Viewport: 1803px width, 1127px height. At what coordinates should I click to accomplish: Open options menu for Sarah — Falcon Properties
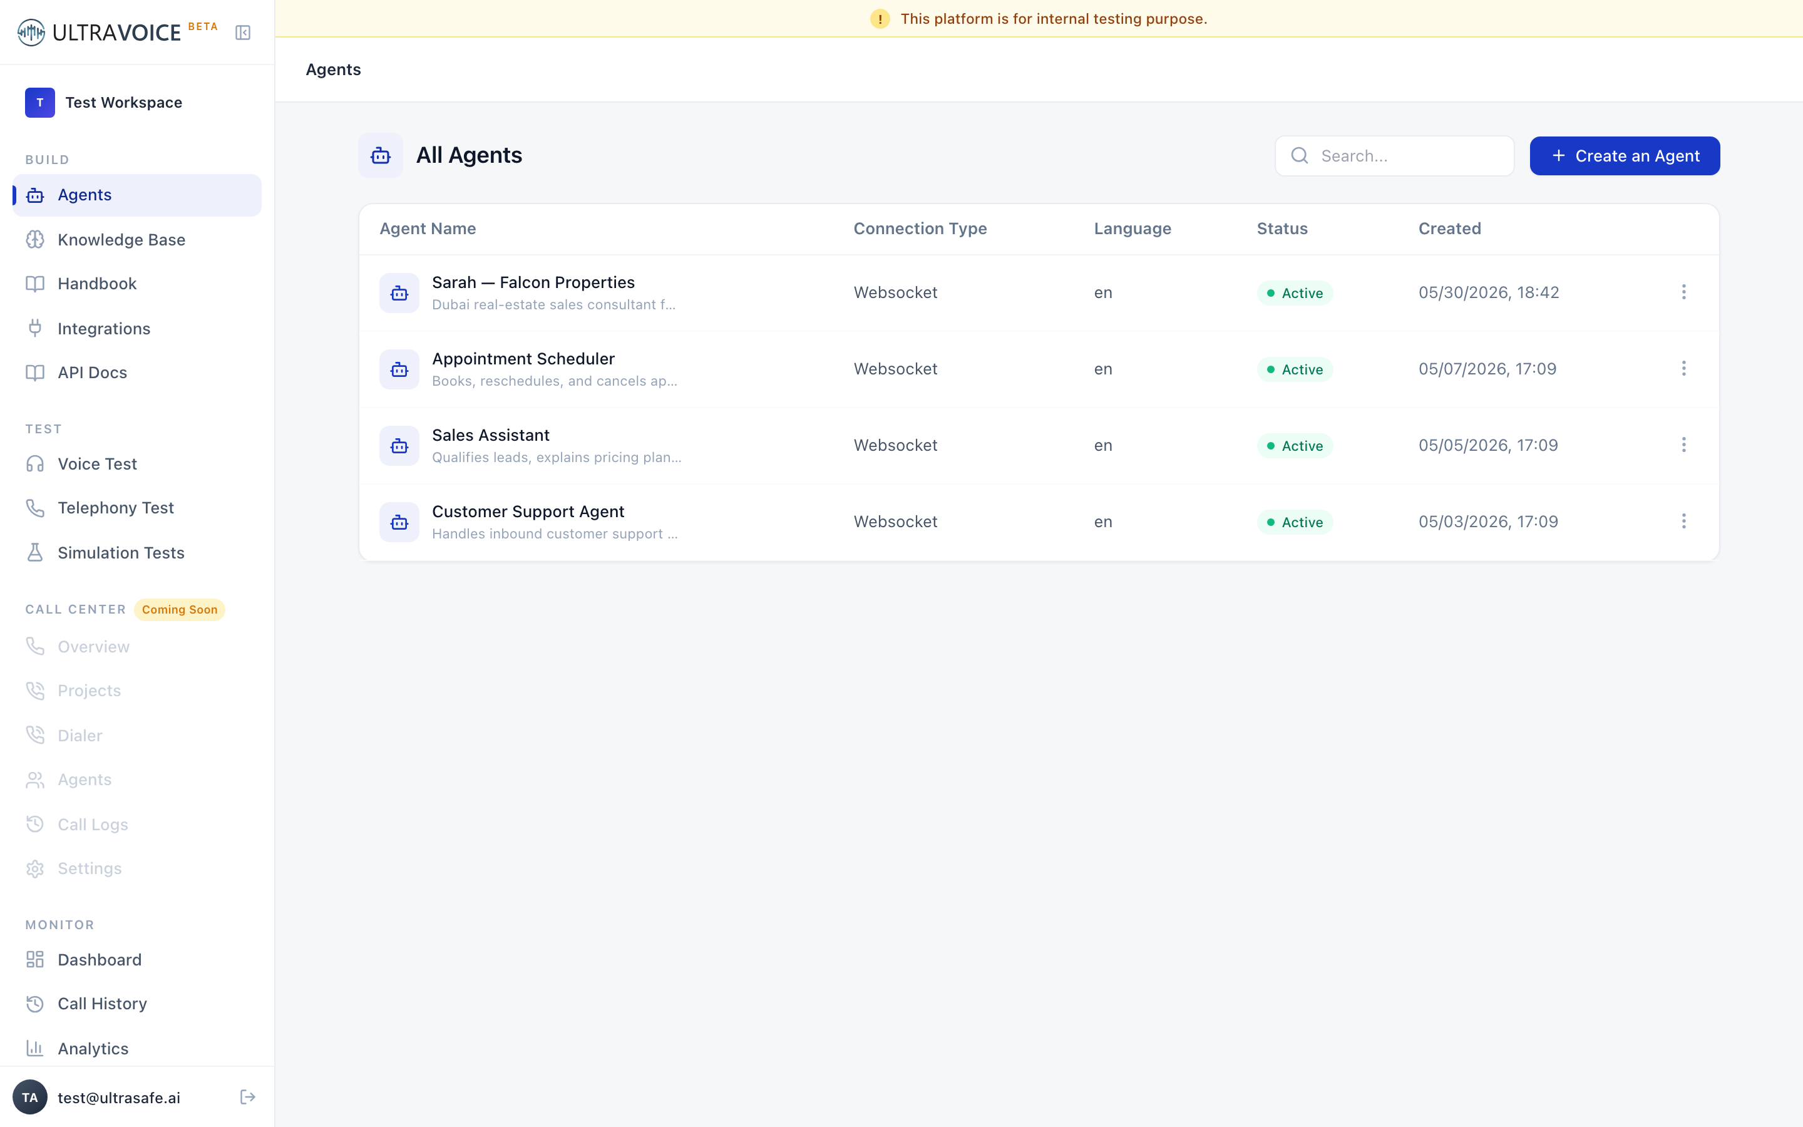pyautogui.click(x=1684, y=292)
